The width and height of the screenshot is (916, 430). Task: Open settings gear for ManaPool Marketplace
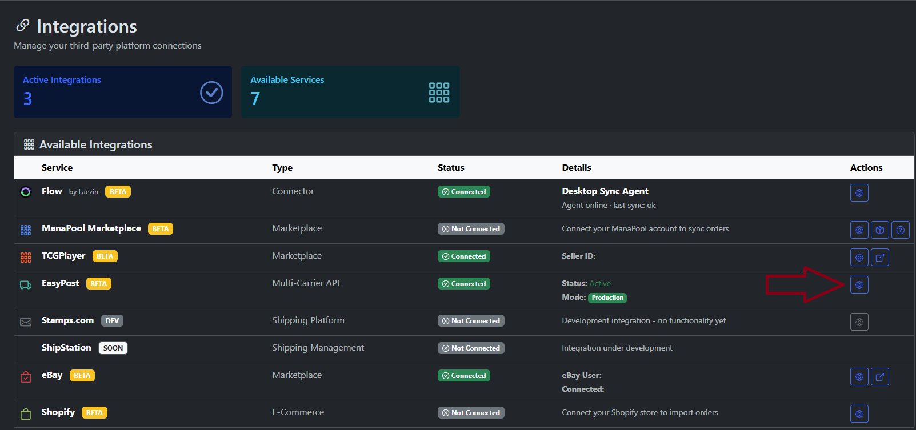pyautogui.click(x=859, y=230)
